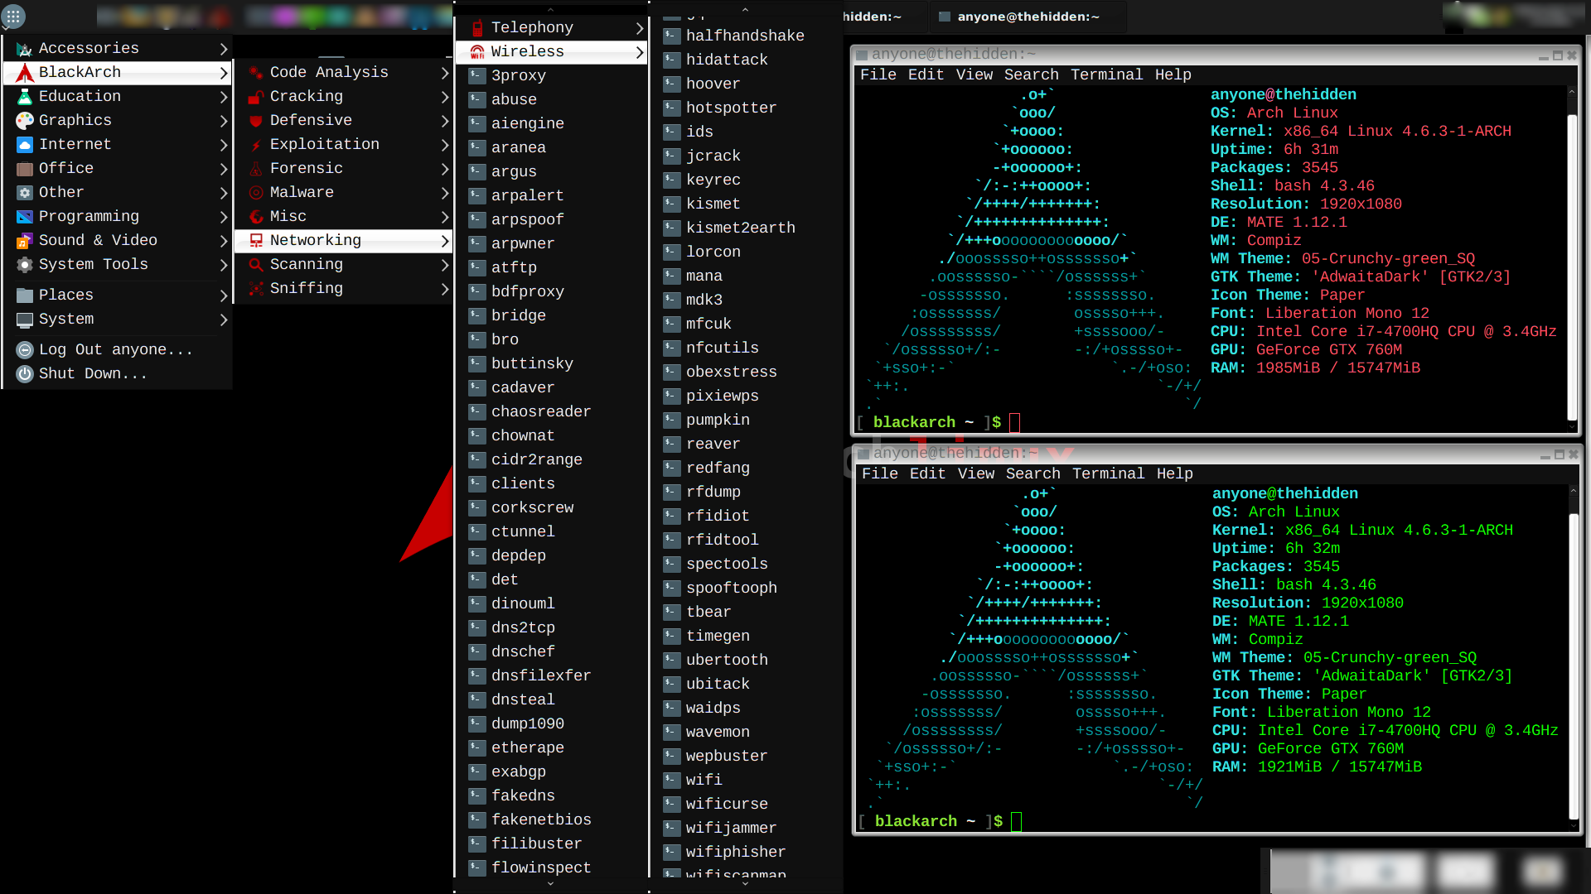Click the BlackArch logo icon in main menu
Image resolution: width=1591 pixels, height=894 pixels.
coord(25,73)
